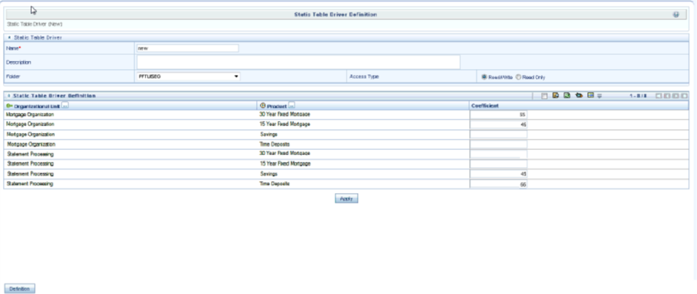Click the record count pagination text
The image size is (697, 294).
click(638, 96)
